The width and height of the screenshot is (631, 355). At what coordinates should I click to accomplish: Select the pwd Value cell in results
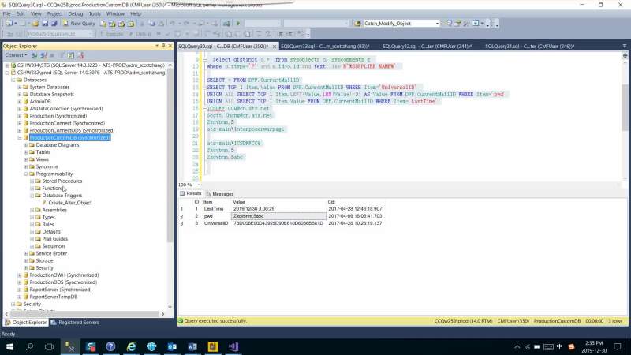click(x=276, y=215)
